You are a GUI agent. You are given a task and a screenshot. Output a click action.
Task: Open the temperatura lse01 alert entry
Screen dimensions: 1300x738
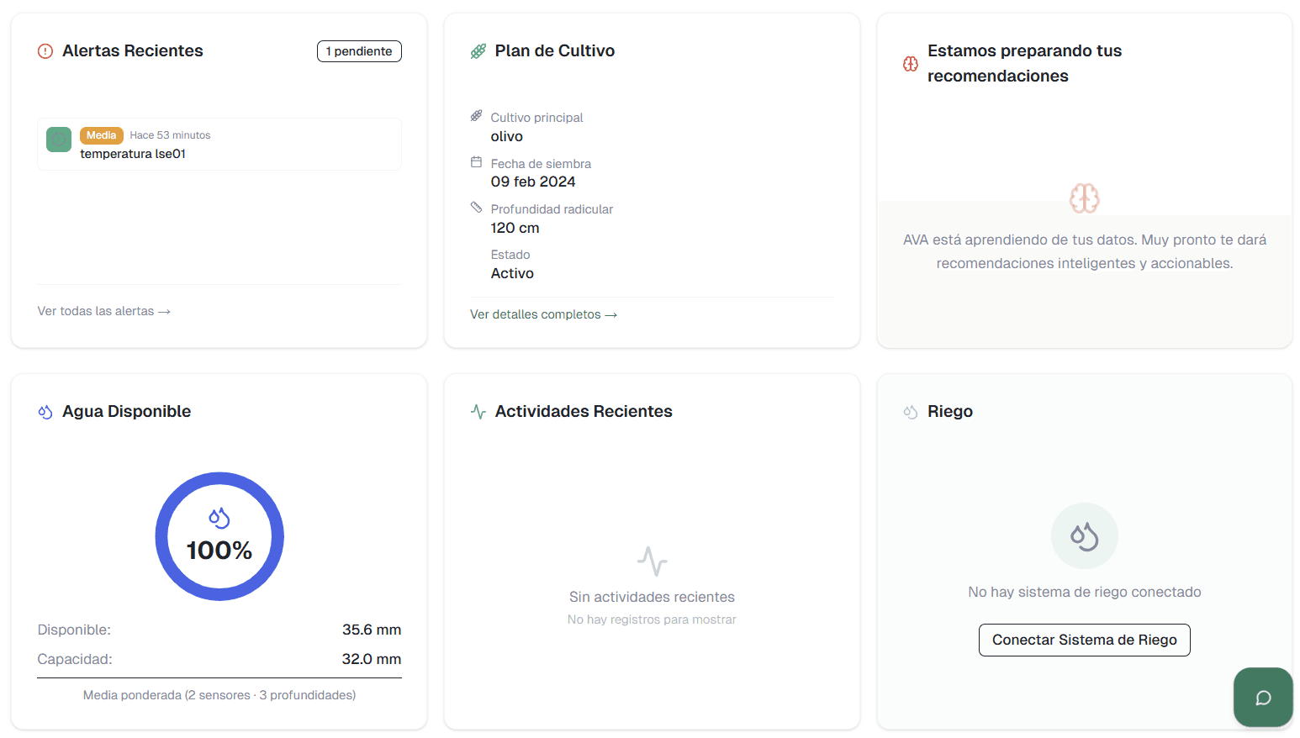point(219,145)
